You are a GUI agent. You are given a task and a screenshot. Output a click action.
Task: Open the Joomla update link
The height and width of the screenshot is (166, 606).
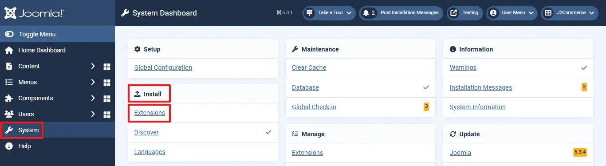460,153
